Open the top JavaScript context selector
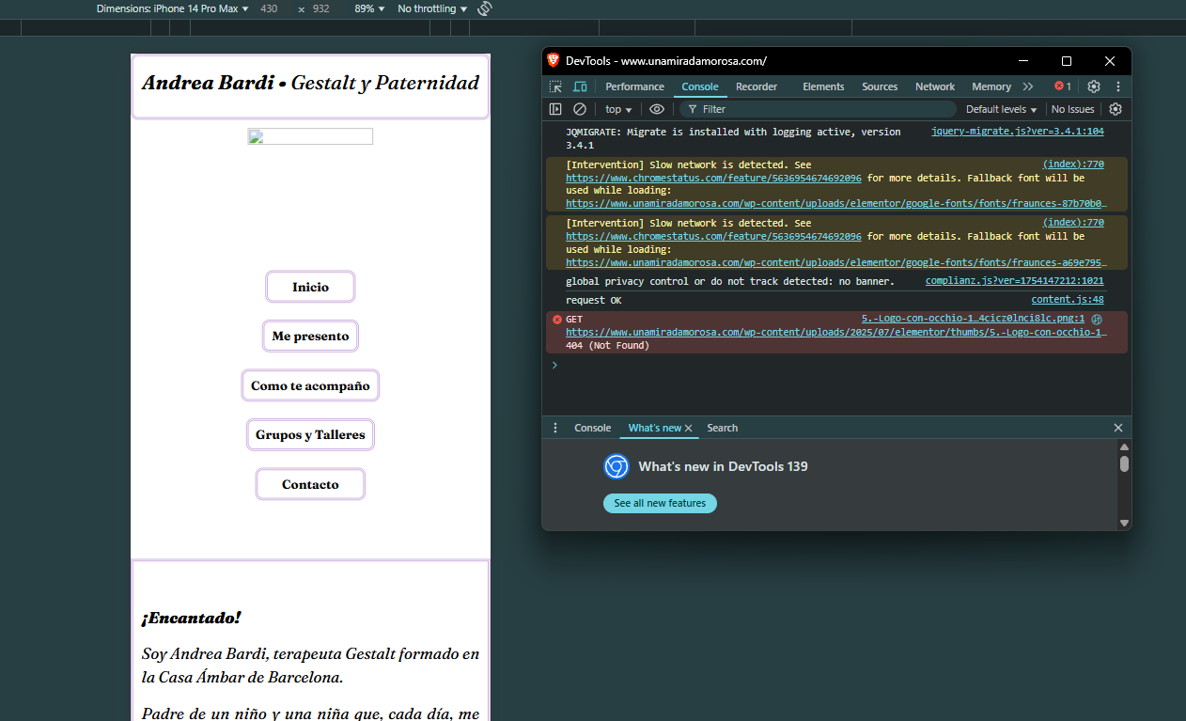The height and width of the screenshot is (721, 1186). pyautogui.click(x=618, y=109)
